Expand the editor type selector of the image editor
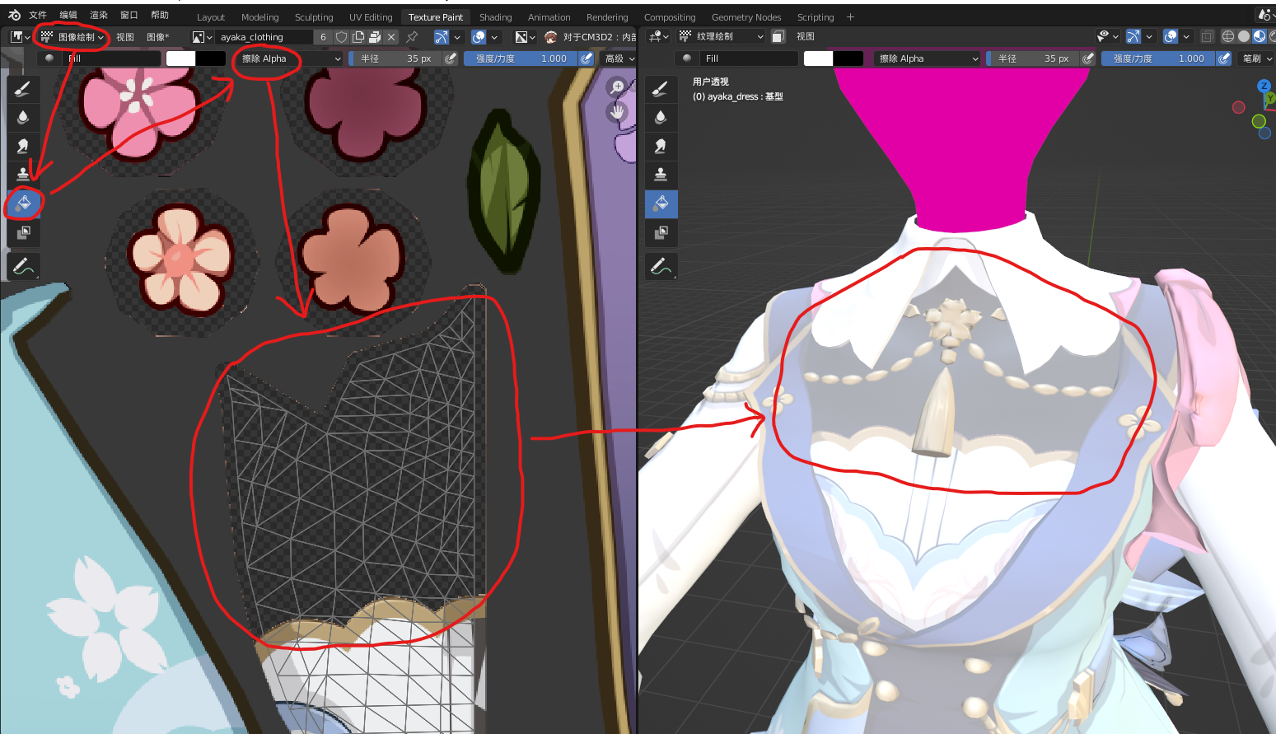 pyautogui.click(x=18, y=36)
